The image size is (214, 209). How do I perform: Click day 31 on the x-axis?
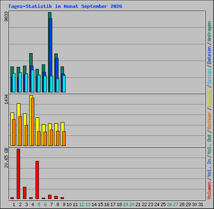[201, 204]
